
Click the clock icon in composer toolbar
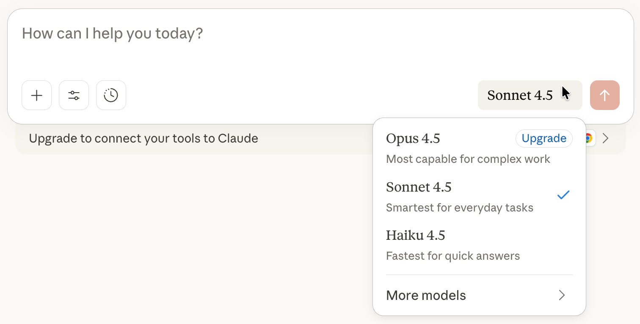[111, 96]
